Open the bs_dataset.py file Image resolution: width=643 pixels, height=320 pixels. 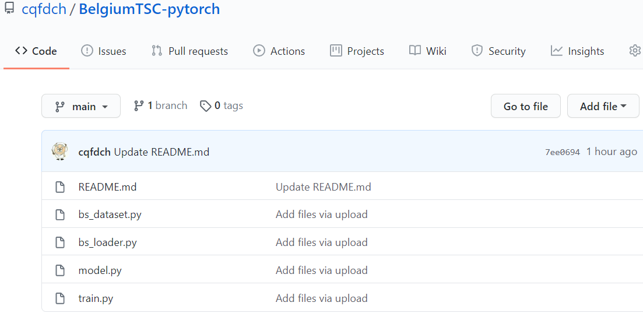point(110,214)
